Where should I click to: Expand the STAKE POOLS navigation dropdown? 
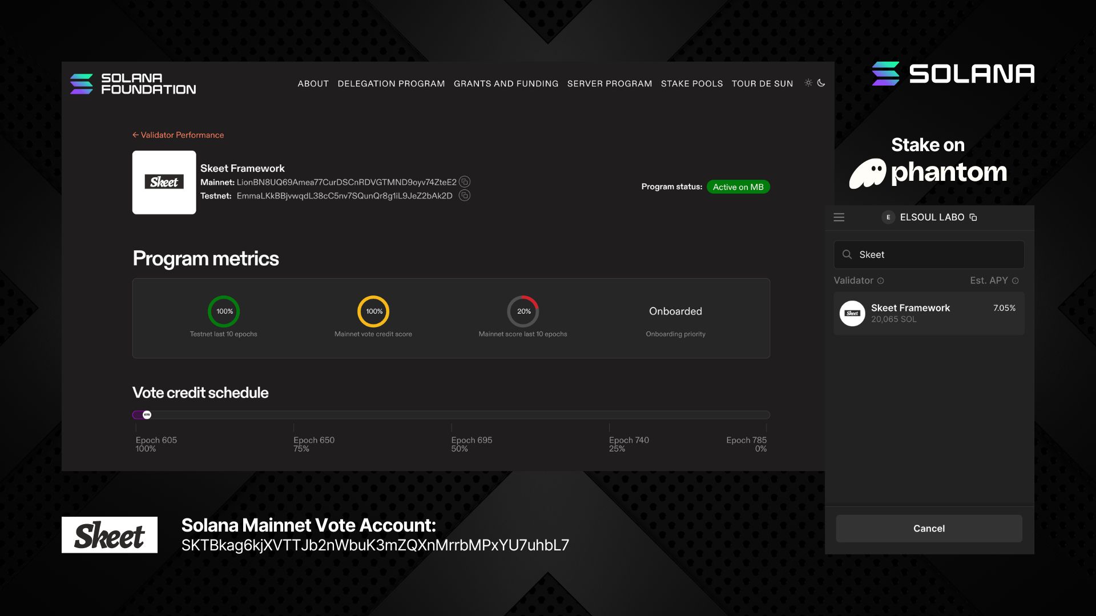tap(692, 83)
